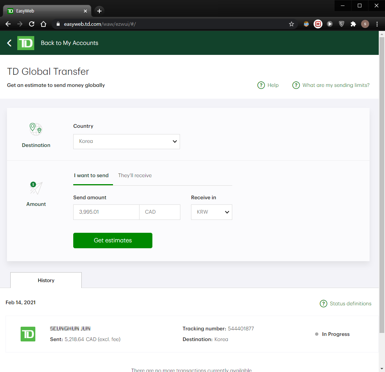Open the Help link
This screenshot has width=385, height=372.
tap(273, 85)
